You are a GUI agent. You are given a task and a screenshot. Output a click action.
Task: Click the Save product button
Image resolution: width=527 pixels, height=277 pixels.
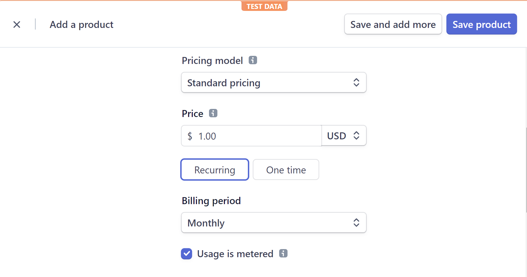click(481, 24)
